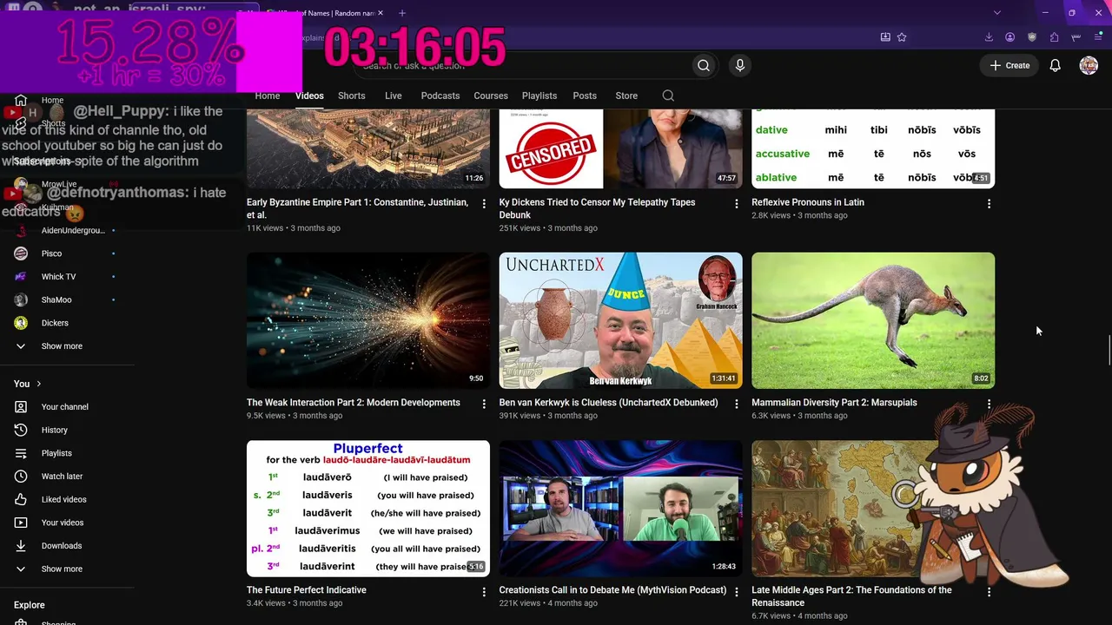Open options for Ky Dickens telepathy video
Viewport: 1112px width, 625px height.
pyautogui.click(x=737, y=203)
